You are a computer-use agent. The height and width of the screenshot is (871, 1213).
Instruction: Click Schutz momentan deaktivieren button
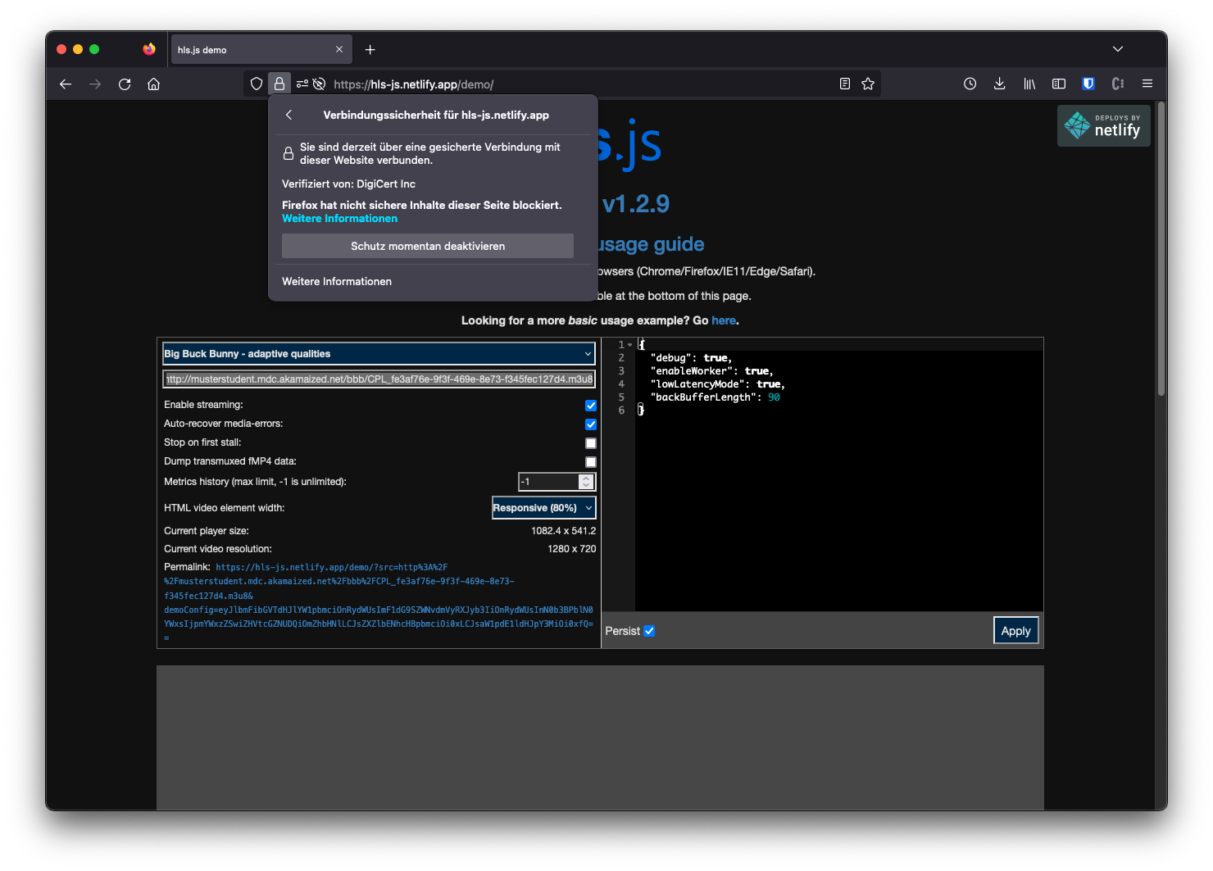tap(428, 246)
